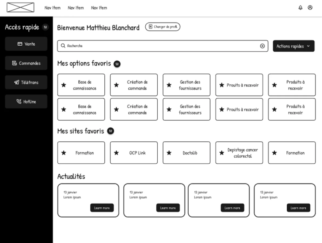Click the star on the OCP Link card
The height and width of the screenshot is (243, 322).
coord(116,153)
